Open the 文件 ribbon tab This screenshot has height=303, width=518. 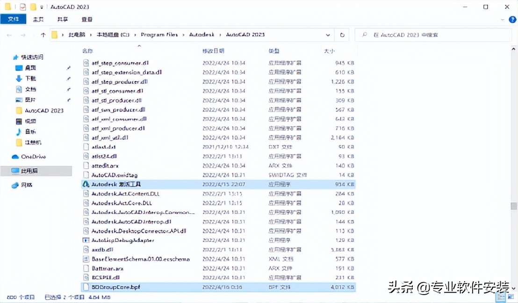coord(13,19)
